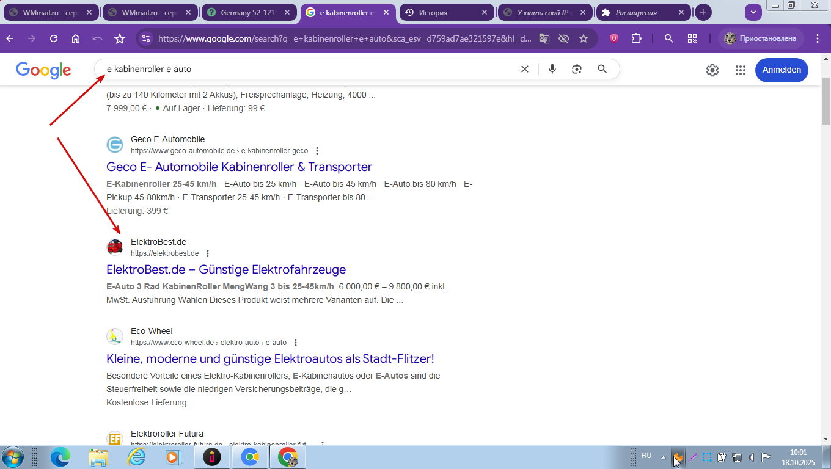Reload the current page
This screenshot has height=469, width=831.
tap(54, 38)
